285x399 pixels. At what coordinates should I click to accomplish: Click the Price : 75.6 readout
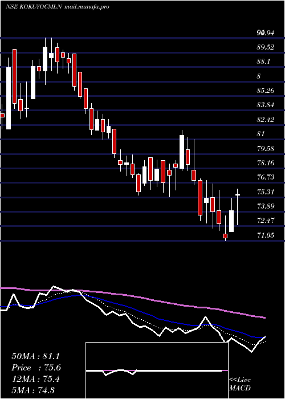(x=36, y=368)
